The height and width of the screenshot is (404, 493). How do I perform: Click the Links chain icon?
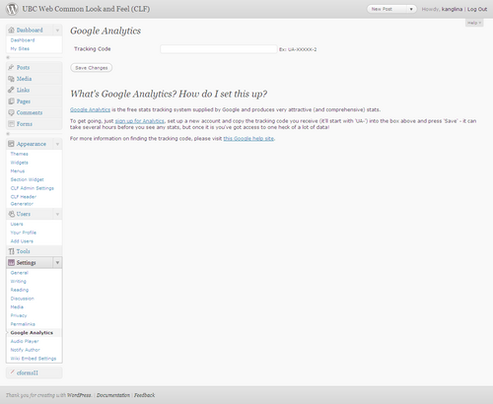[x=12, y=90]
